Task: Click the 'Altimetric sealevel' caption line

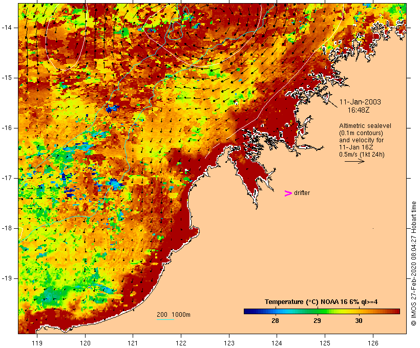Action: tap(365, 126)
